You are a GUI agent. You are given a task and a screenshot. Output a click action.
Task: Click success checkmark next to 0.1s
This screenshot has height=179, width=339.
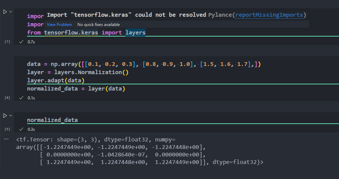[x=21, y=98]
